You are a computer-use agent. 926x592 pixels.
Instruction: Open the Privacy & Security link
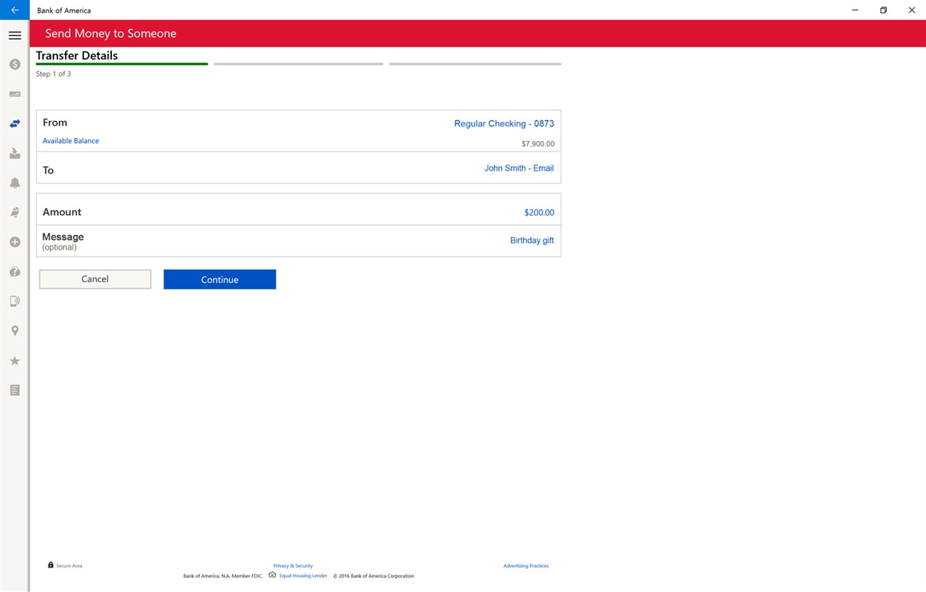click(x=293, y=566)
